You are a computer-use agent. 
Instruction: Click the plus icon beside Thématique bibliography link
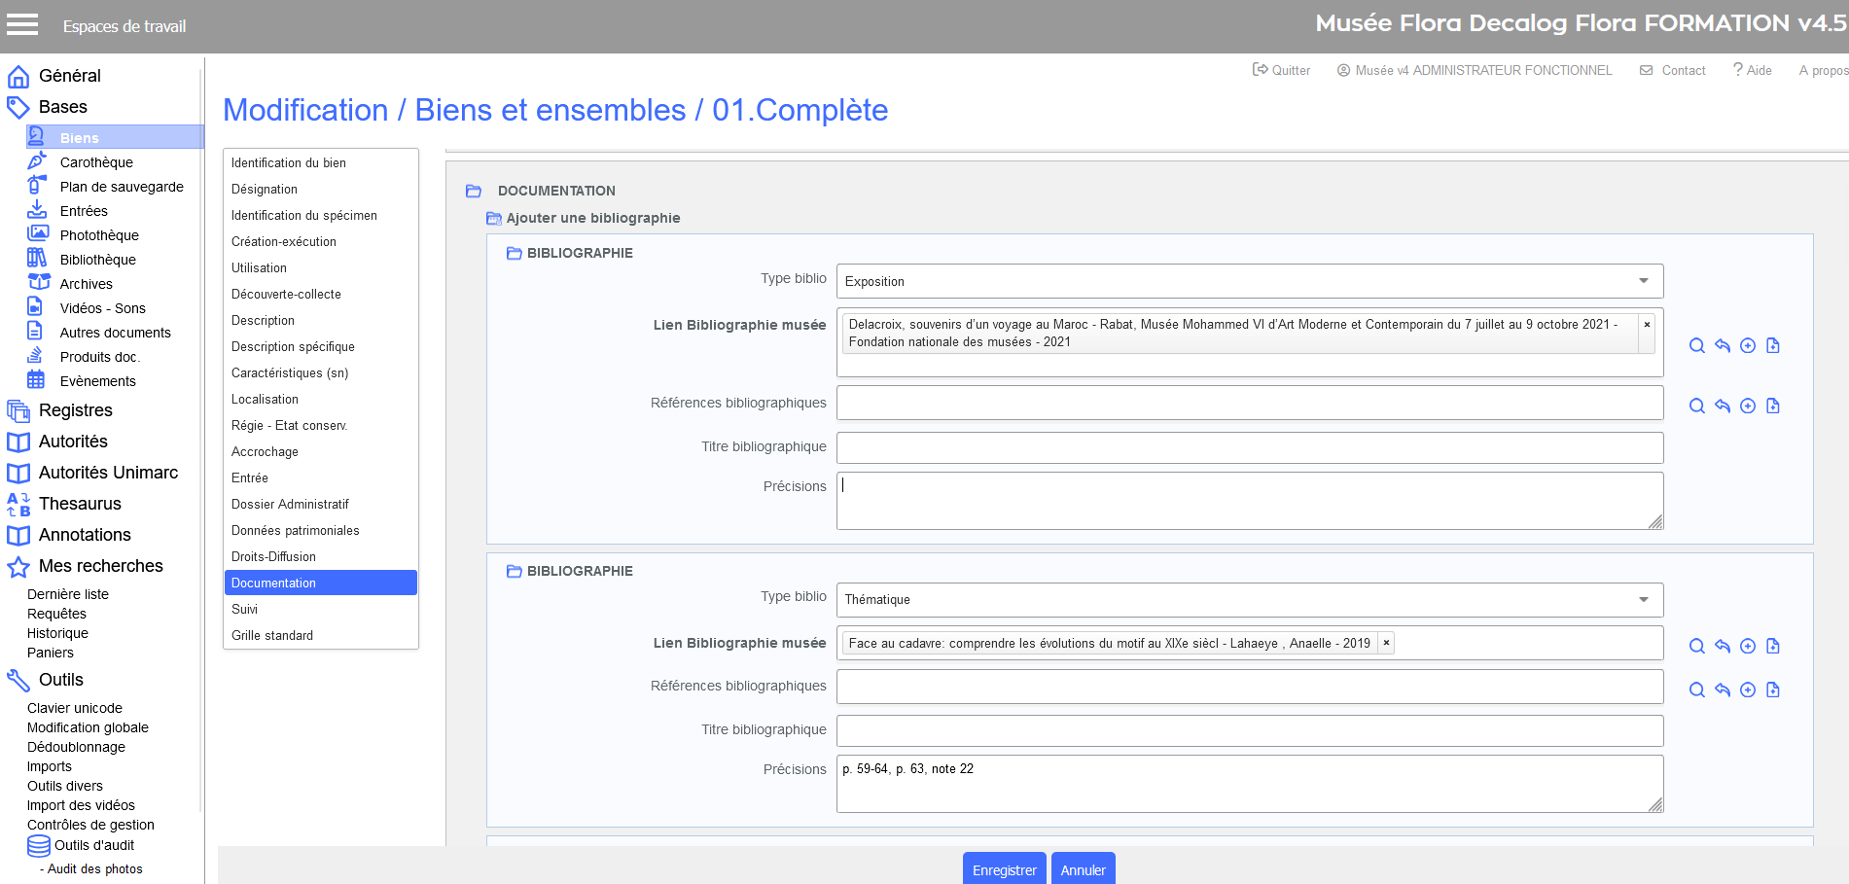point(1747,647)
